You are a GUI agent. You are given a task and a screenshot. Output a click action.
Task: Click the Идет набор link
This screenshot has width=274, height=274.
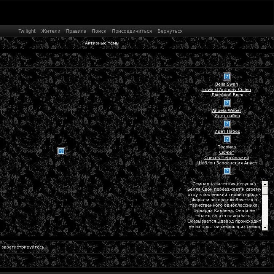(227, 116)
